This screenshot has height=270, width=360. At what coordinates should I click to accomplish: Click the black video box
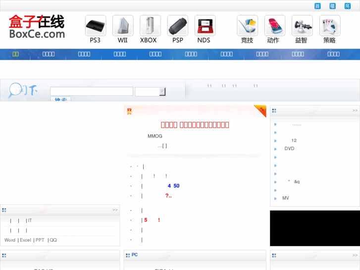[315, 228]
